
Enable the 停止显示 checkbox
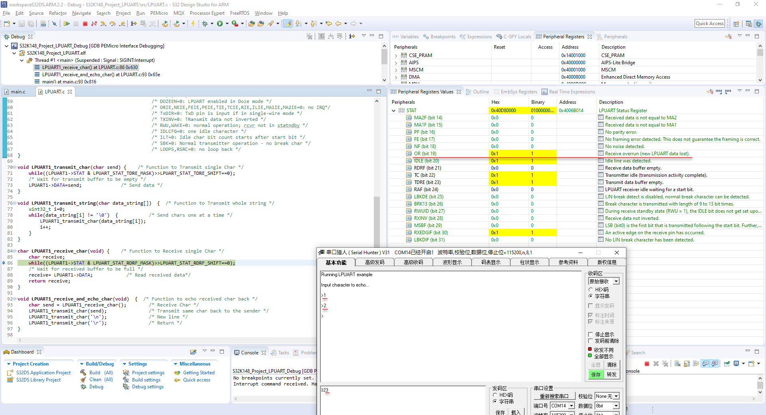[x=591, y=334]
